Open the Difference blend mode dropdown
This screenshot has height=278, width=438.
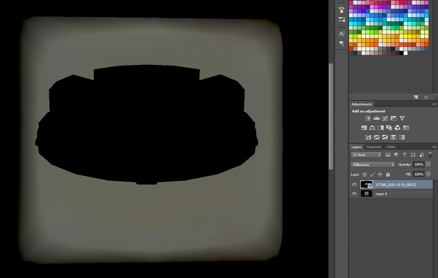(x=373, y=165)
